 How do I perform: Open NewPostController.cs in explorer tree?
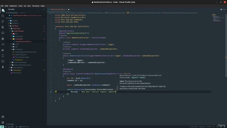click(23, 42)
